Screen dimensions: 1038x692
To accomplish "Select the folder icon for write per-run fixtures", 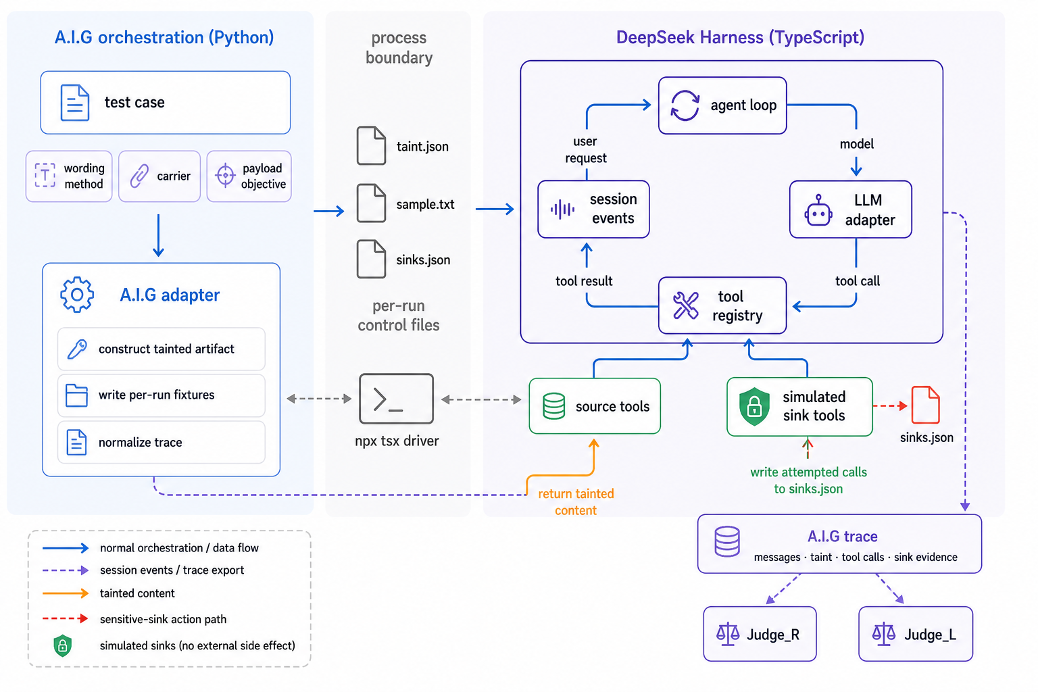I will tap(76, 395).
